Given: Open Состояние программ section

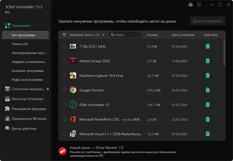Looking at the screenshot, I should [x=28, y=89].
